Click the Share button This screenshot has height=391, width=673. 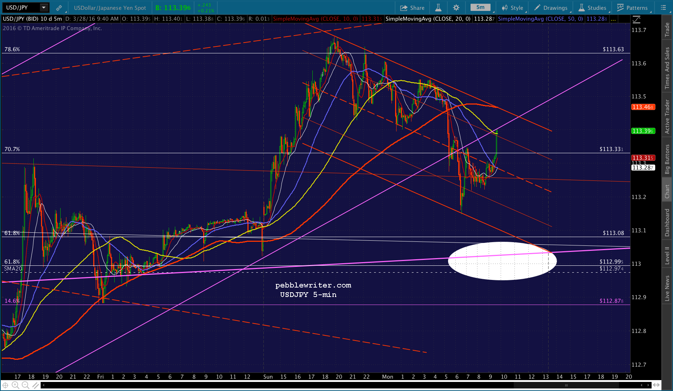coord(412,8)
